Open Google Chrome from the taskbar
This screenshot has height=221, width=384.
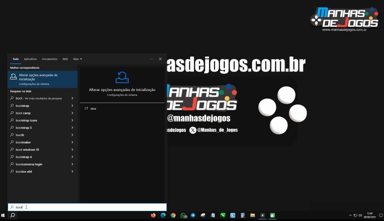(x=173, y=215)
